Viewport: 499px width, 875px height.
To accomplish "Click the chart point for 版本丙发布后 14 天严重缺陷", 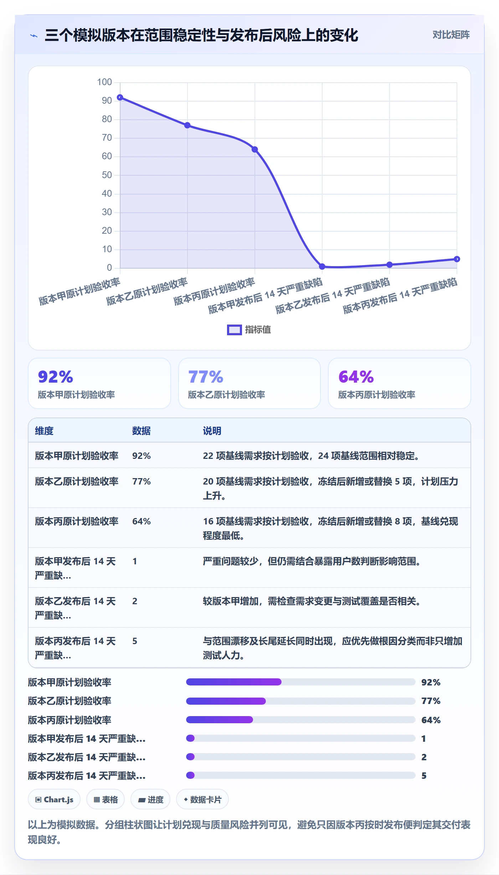I will (x=457, y=259).
